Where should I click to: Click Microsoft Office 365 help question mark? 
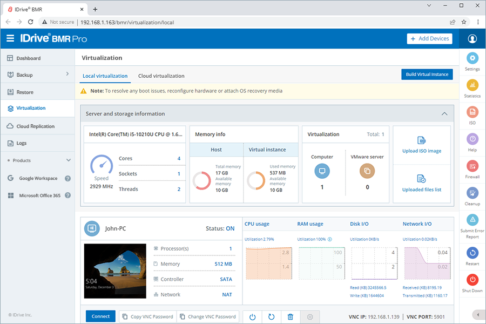click(67, 195)
